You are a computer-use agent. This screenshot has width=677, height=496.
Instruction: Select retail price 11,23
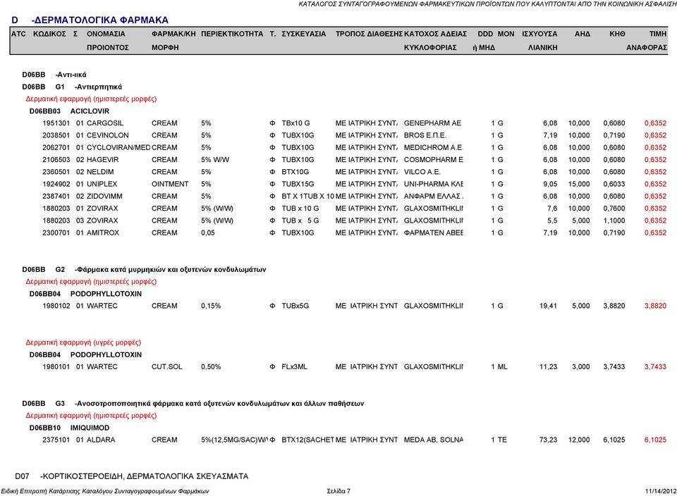tap(549, 366)
